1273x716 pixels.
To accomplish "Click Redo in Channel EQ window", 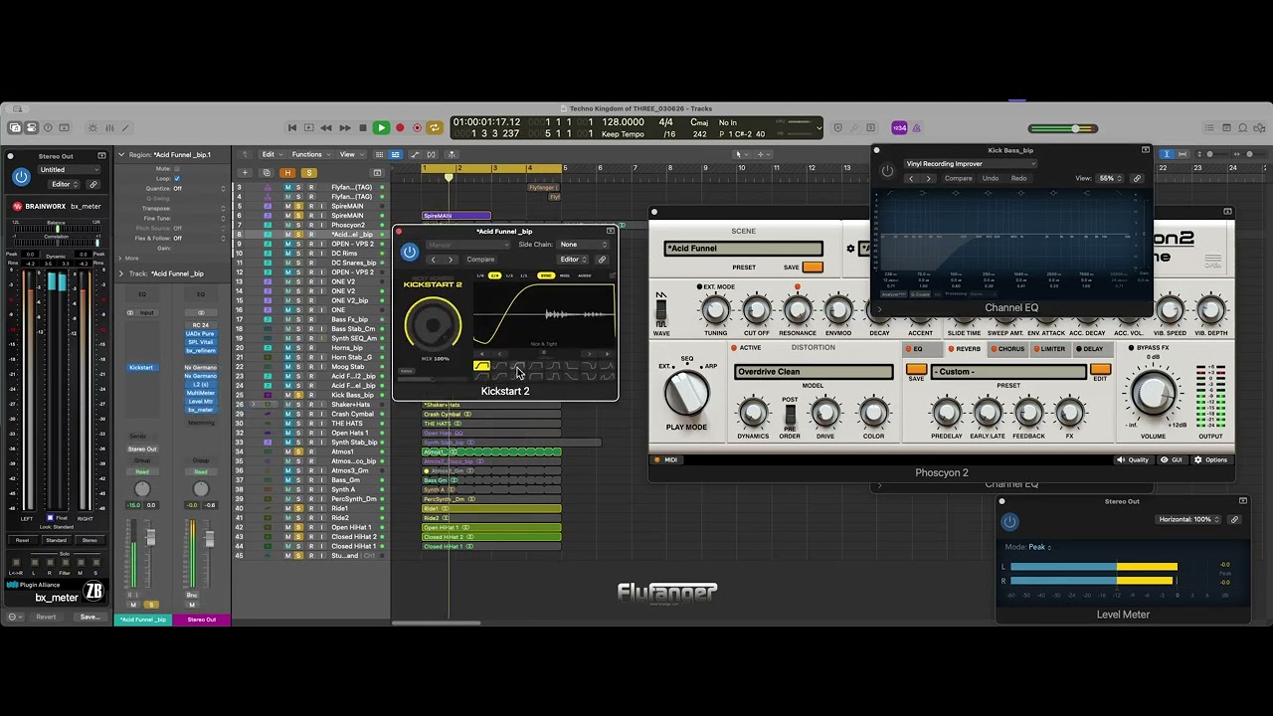I will [1019, 179].
